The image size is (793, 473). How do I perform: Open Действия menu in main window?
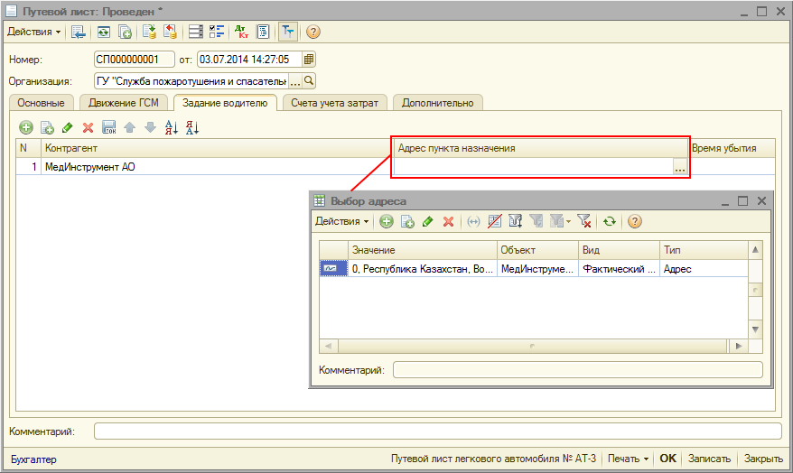click(x=34, y=32)
